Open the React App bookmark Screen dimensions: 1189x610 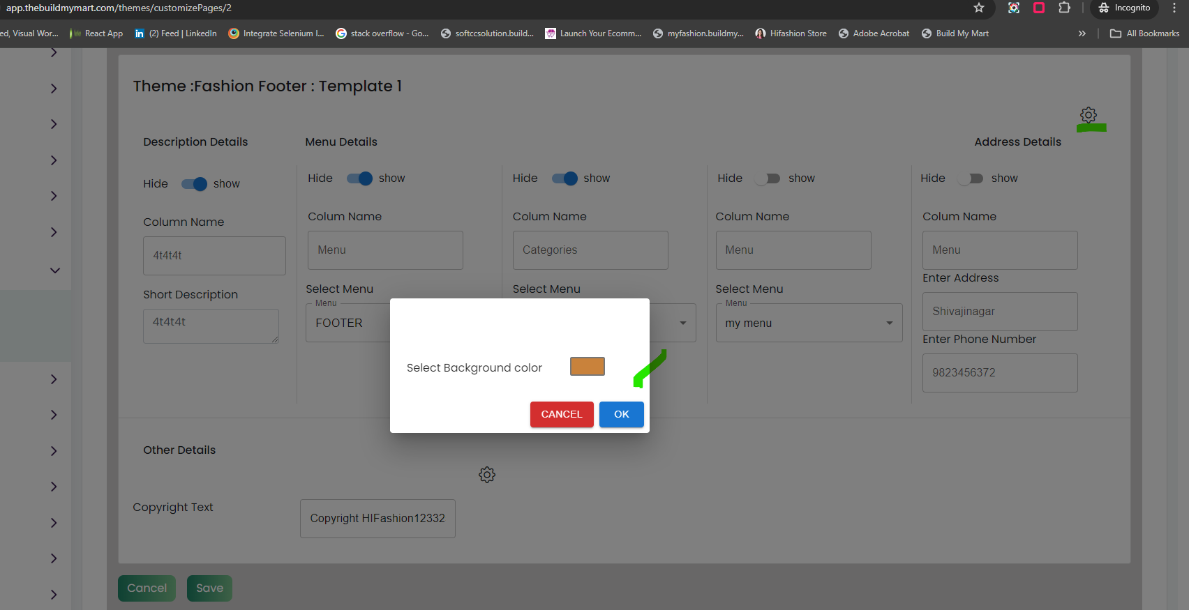click(97, 33)
